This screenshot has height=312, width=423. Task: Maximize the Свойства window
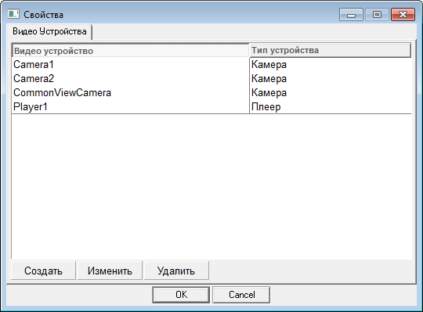(377, 15)
